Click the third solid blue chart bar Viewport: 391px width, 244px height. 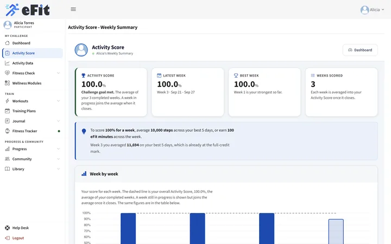click(x=267, y=228)
